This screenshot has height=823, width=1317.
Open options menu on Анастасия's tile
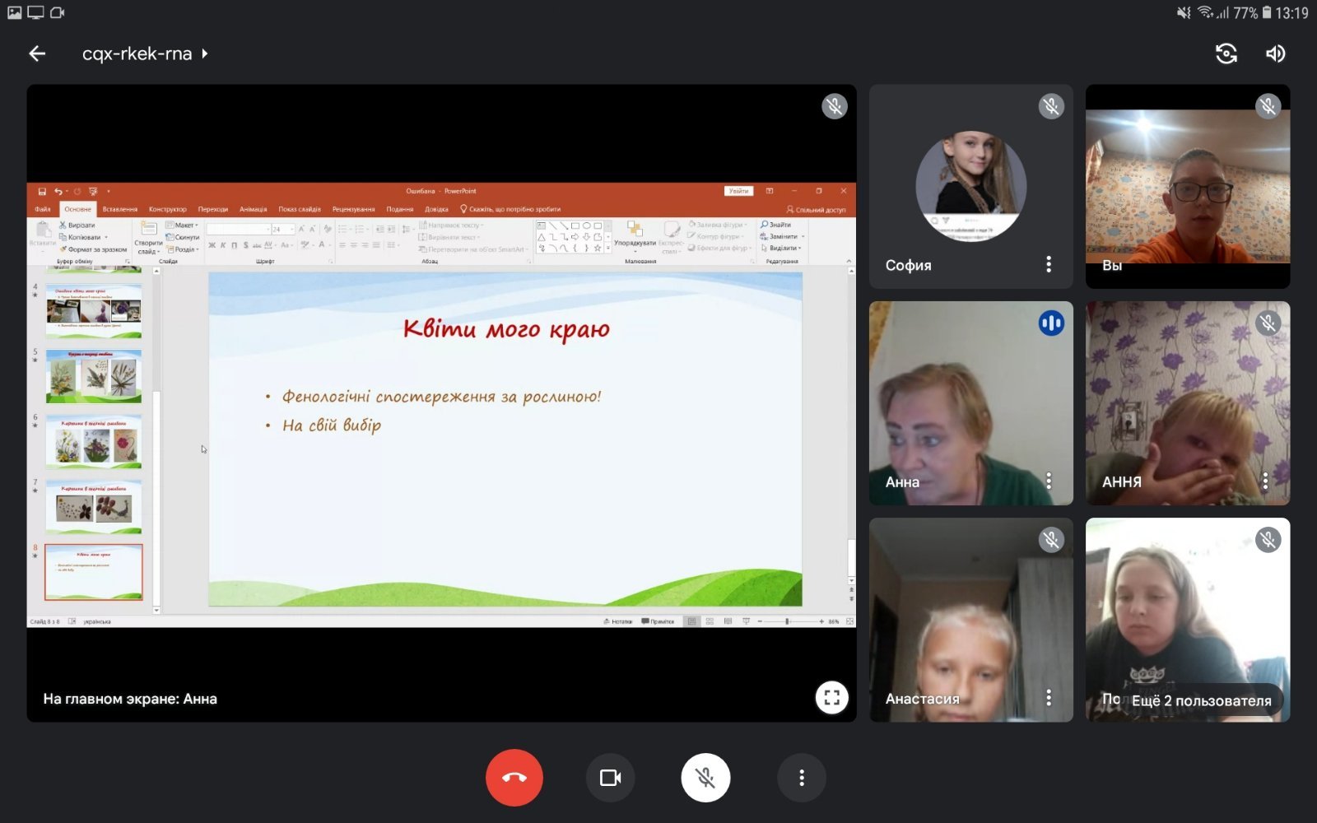click(1048, 698)
